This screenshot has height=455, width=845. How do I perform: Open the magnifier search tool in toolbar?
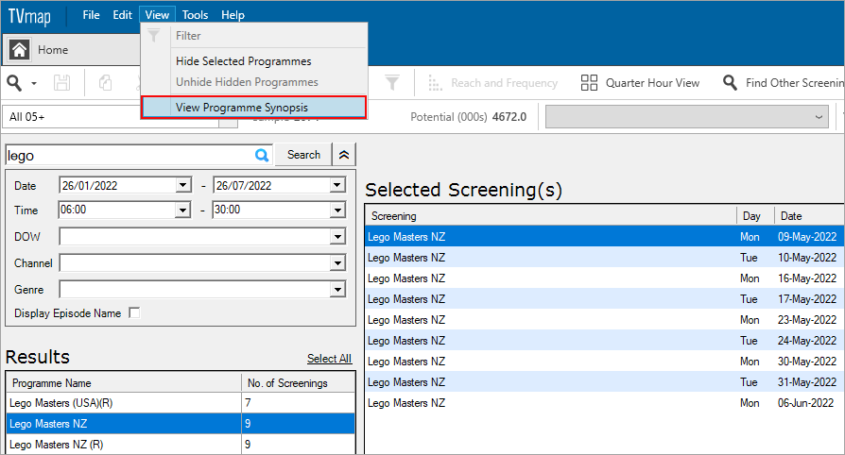(x=14, y=83)
